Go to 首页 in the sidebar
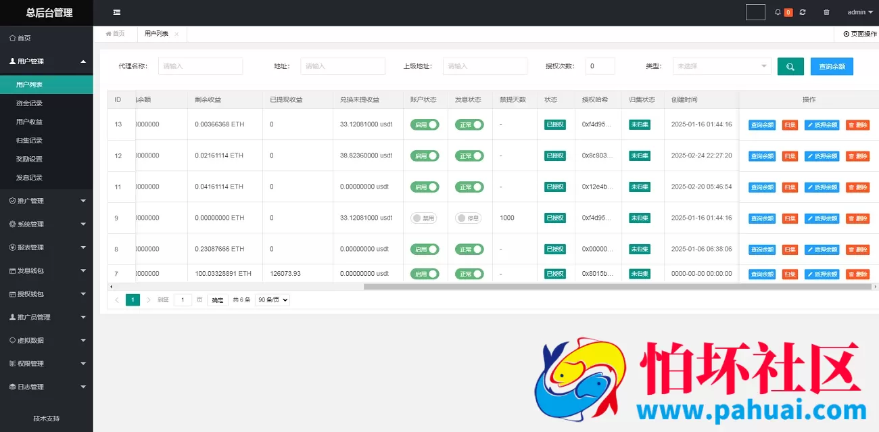The width and height of the screenshot is (879, 432). tap(47, 38)
